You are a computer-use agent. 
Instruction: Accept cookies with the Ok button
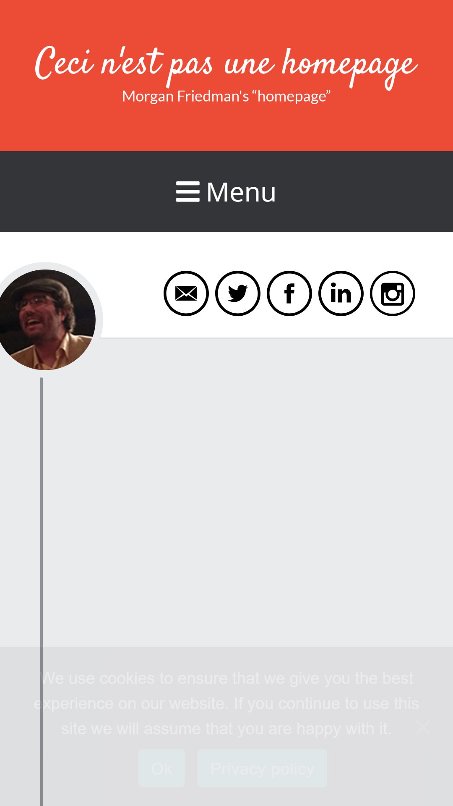pyautogui.click(x=161, y=769)
